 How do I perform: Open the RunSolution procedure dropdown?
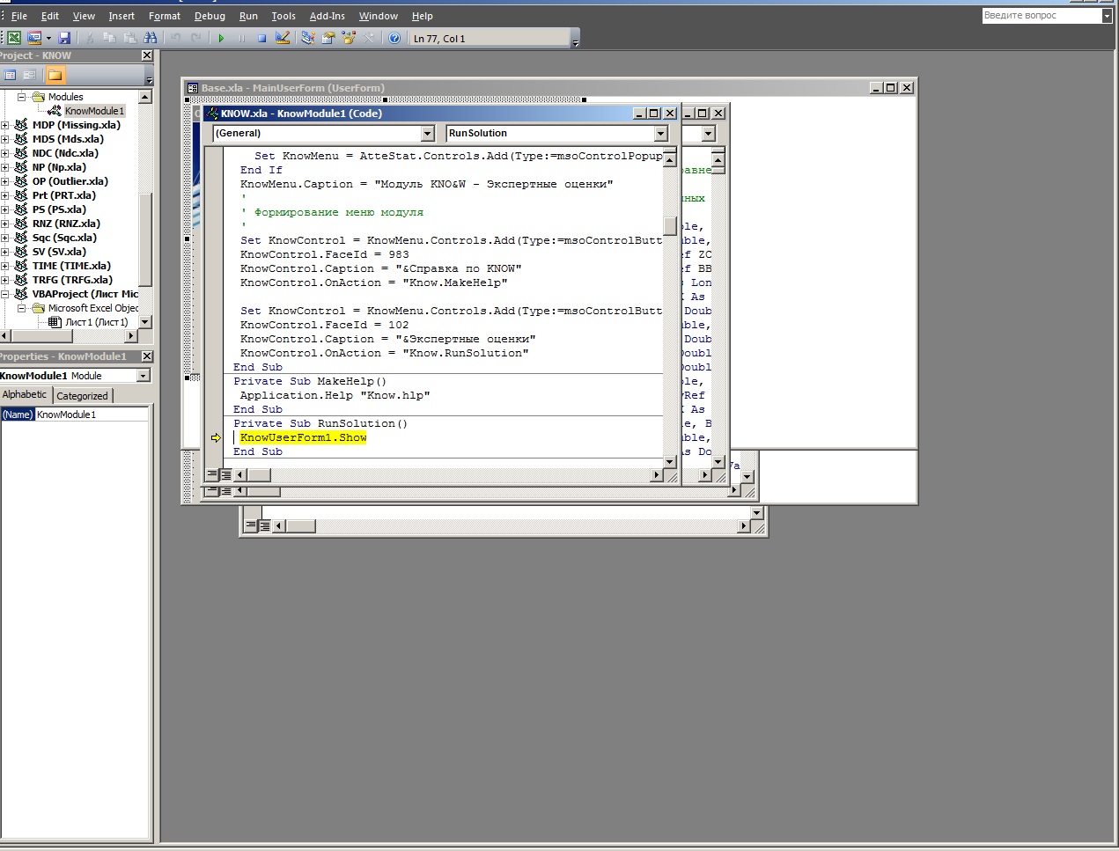click(x=660, y=134)
